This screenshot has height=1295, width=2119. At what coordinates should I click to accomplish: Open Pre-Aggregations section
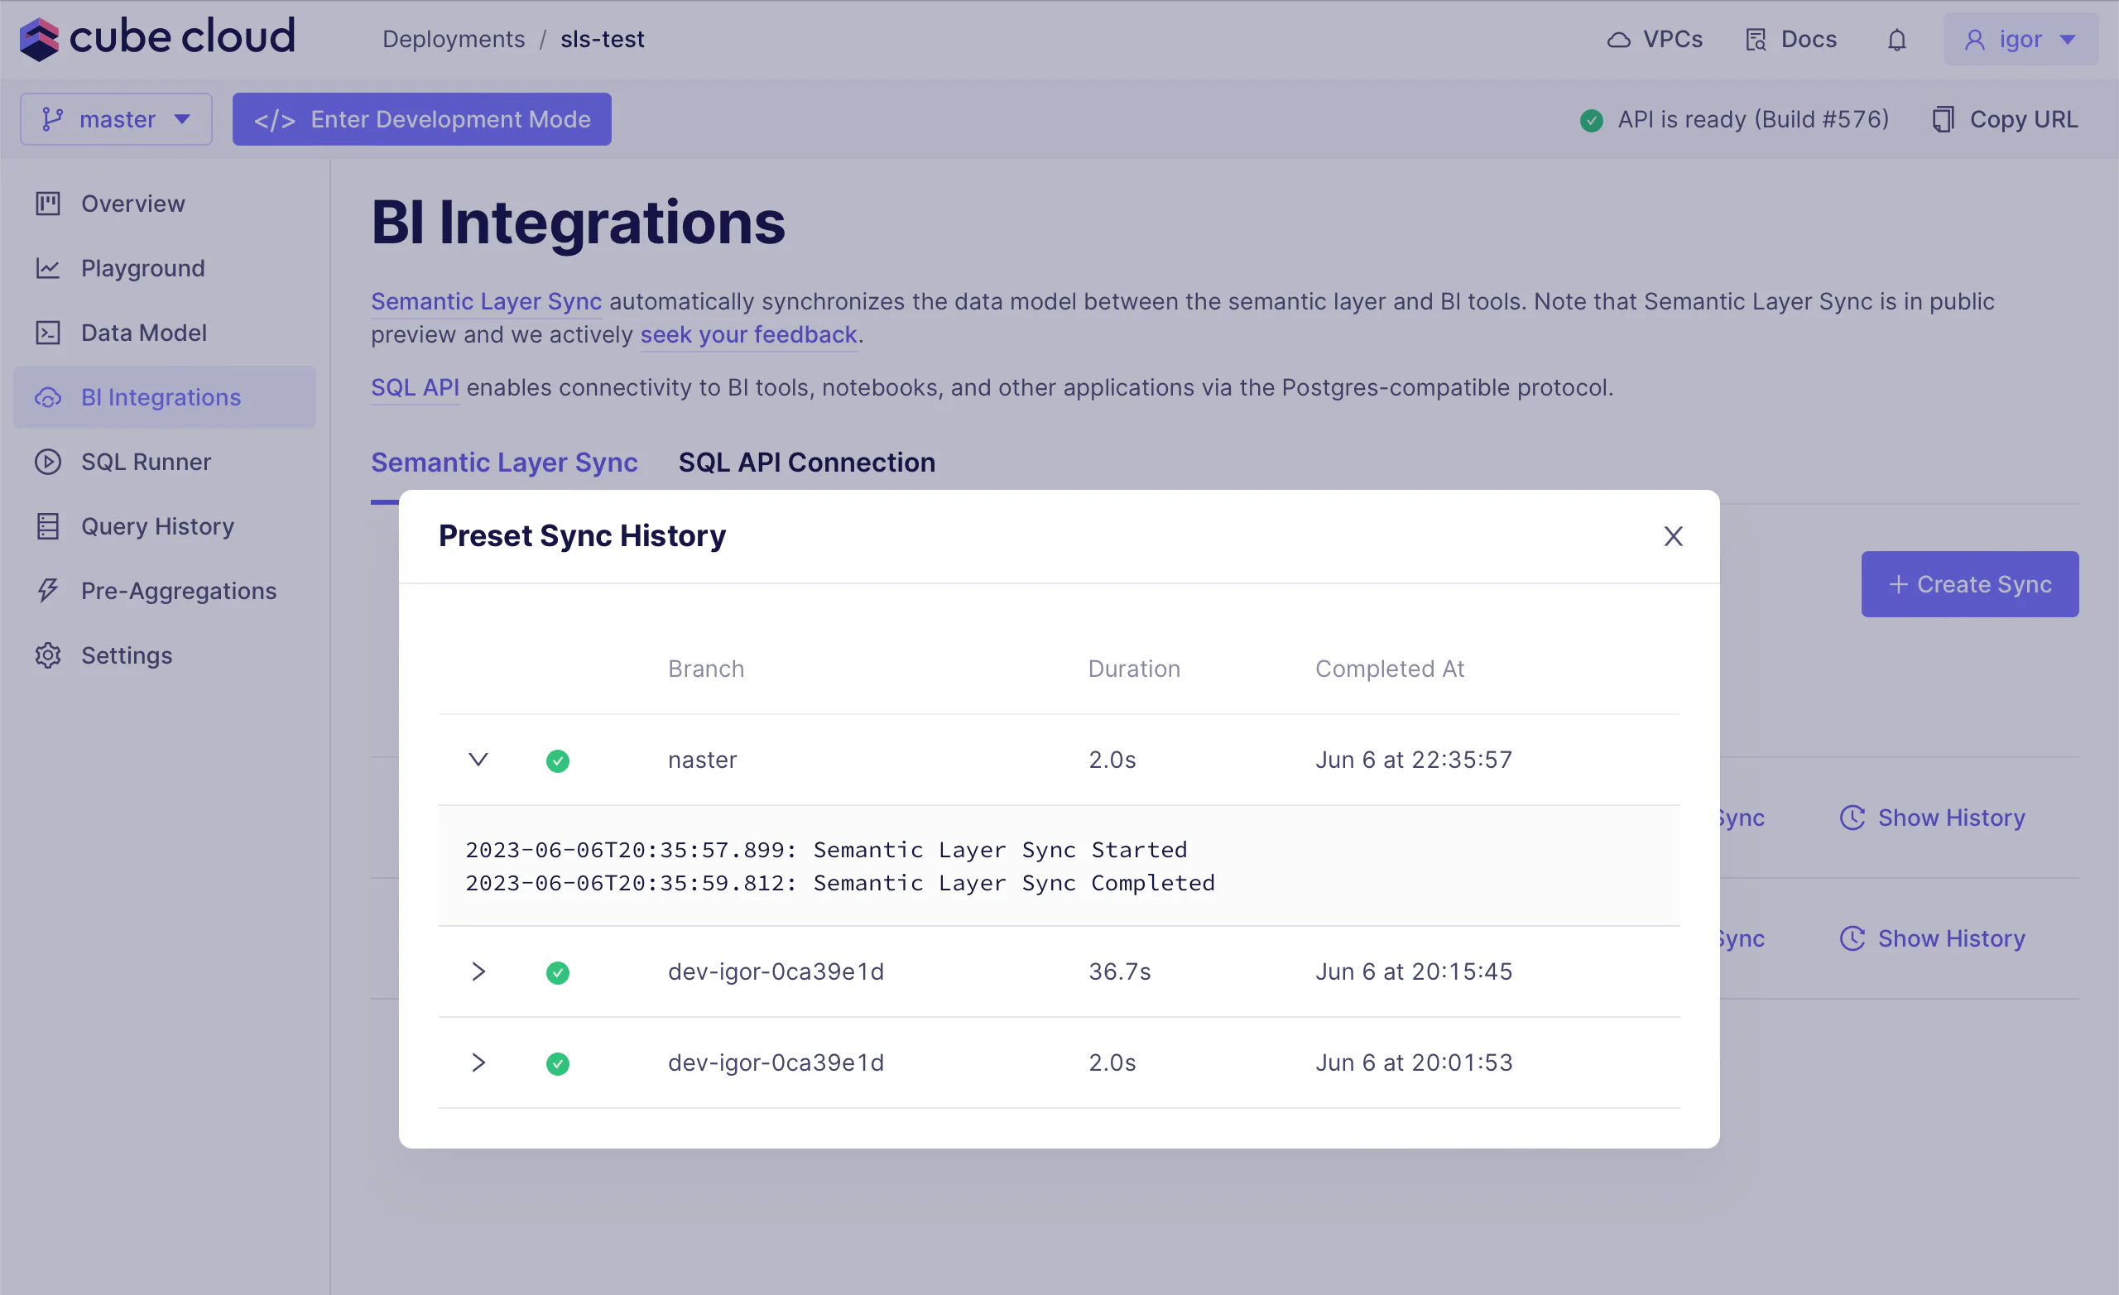(178, 591)
